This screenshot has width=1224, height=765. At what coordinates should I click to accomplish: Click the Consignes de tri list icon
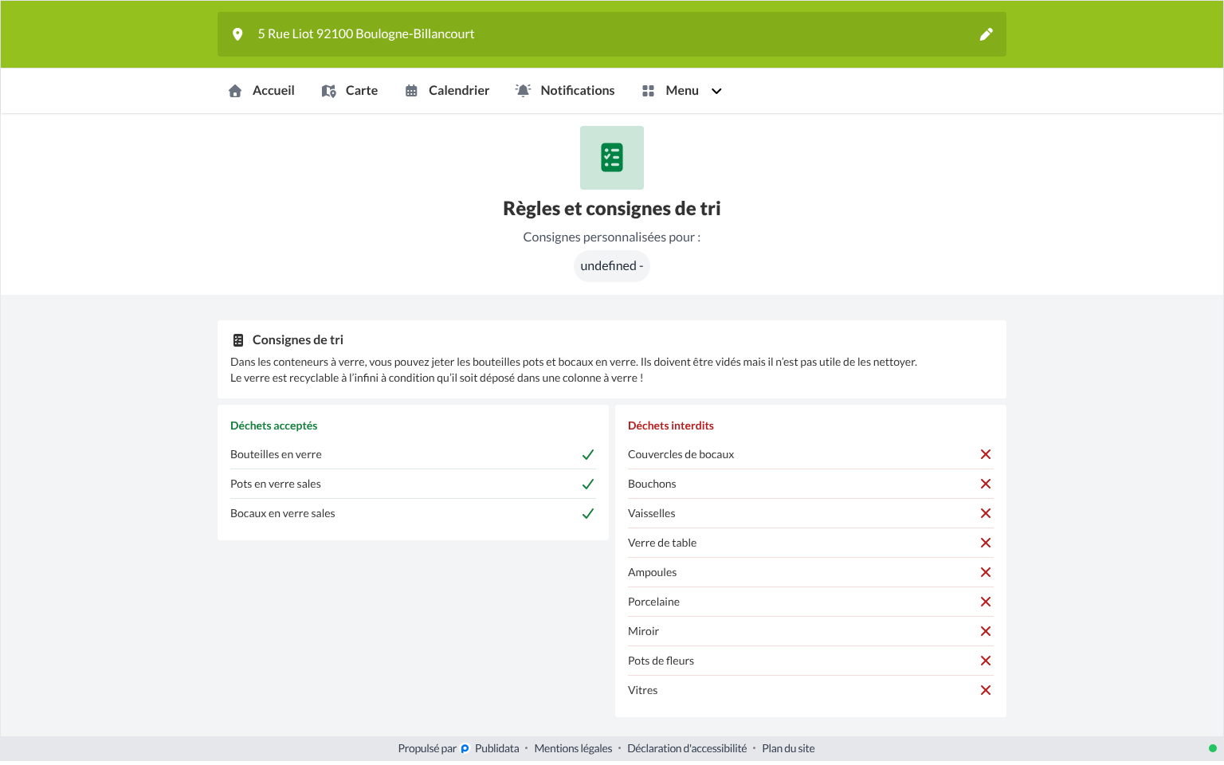[238, 340]
